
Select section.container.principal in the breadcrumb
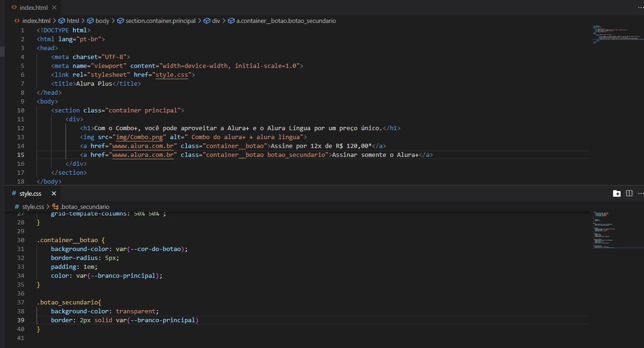coord(156,21)
